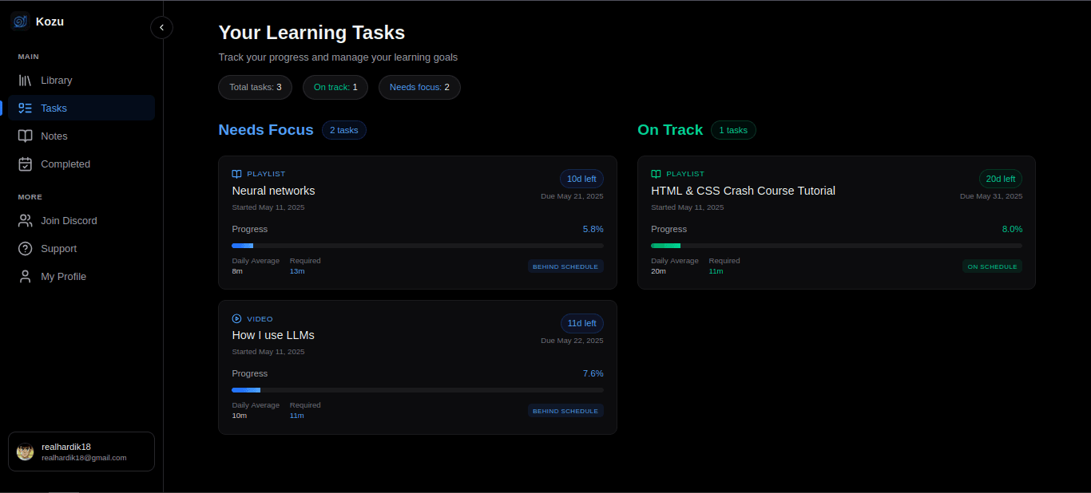
Task: Click the How I use LLMs progress bar
Action: (x=417, y=389)
